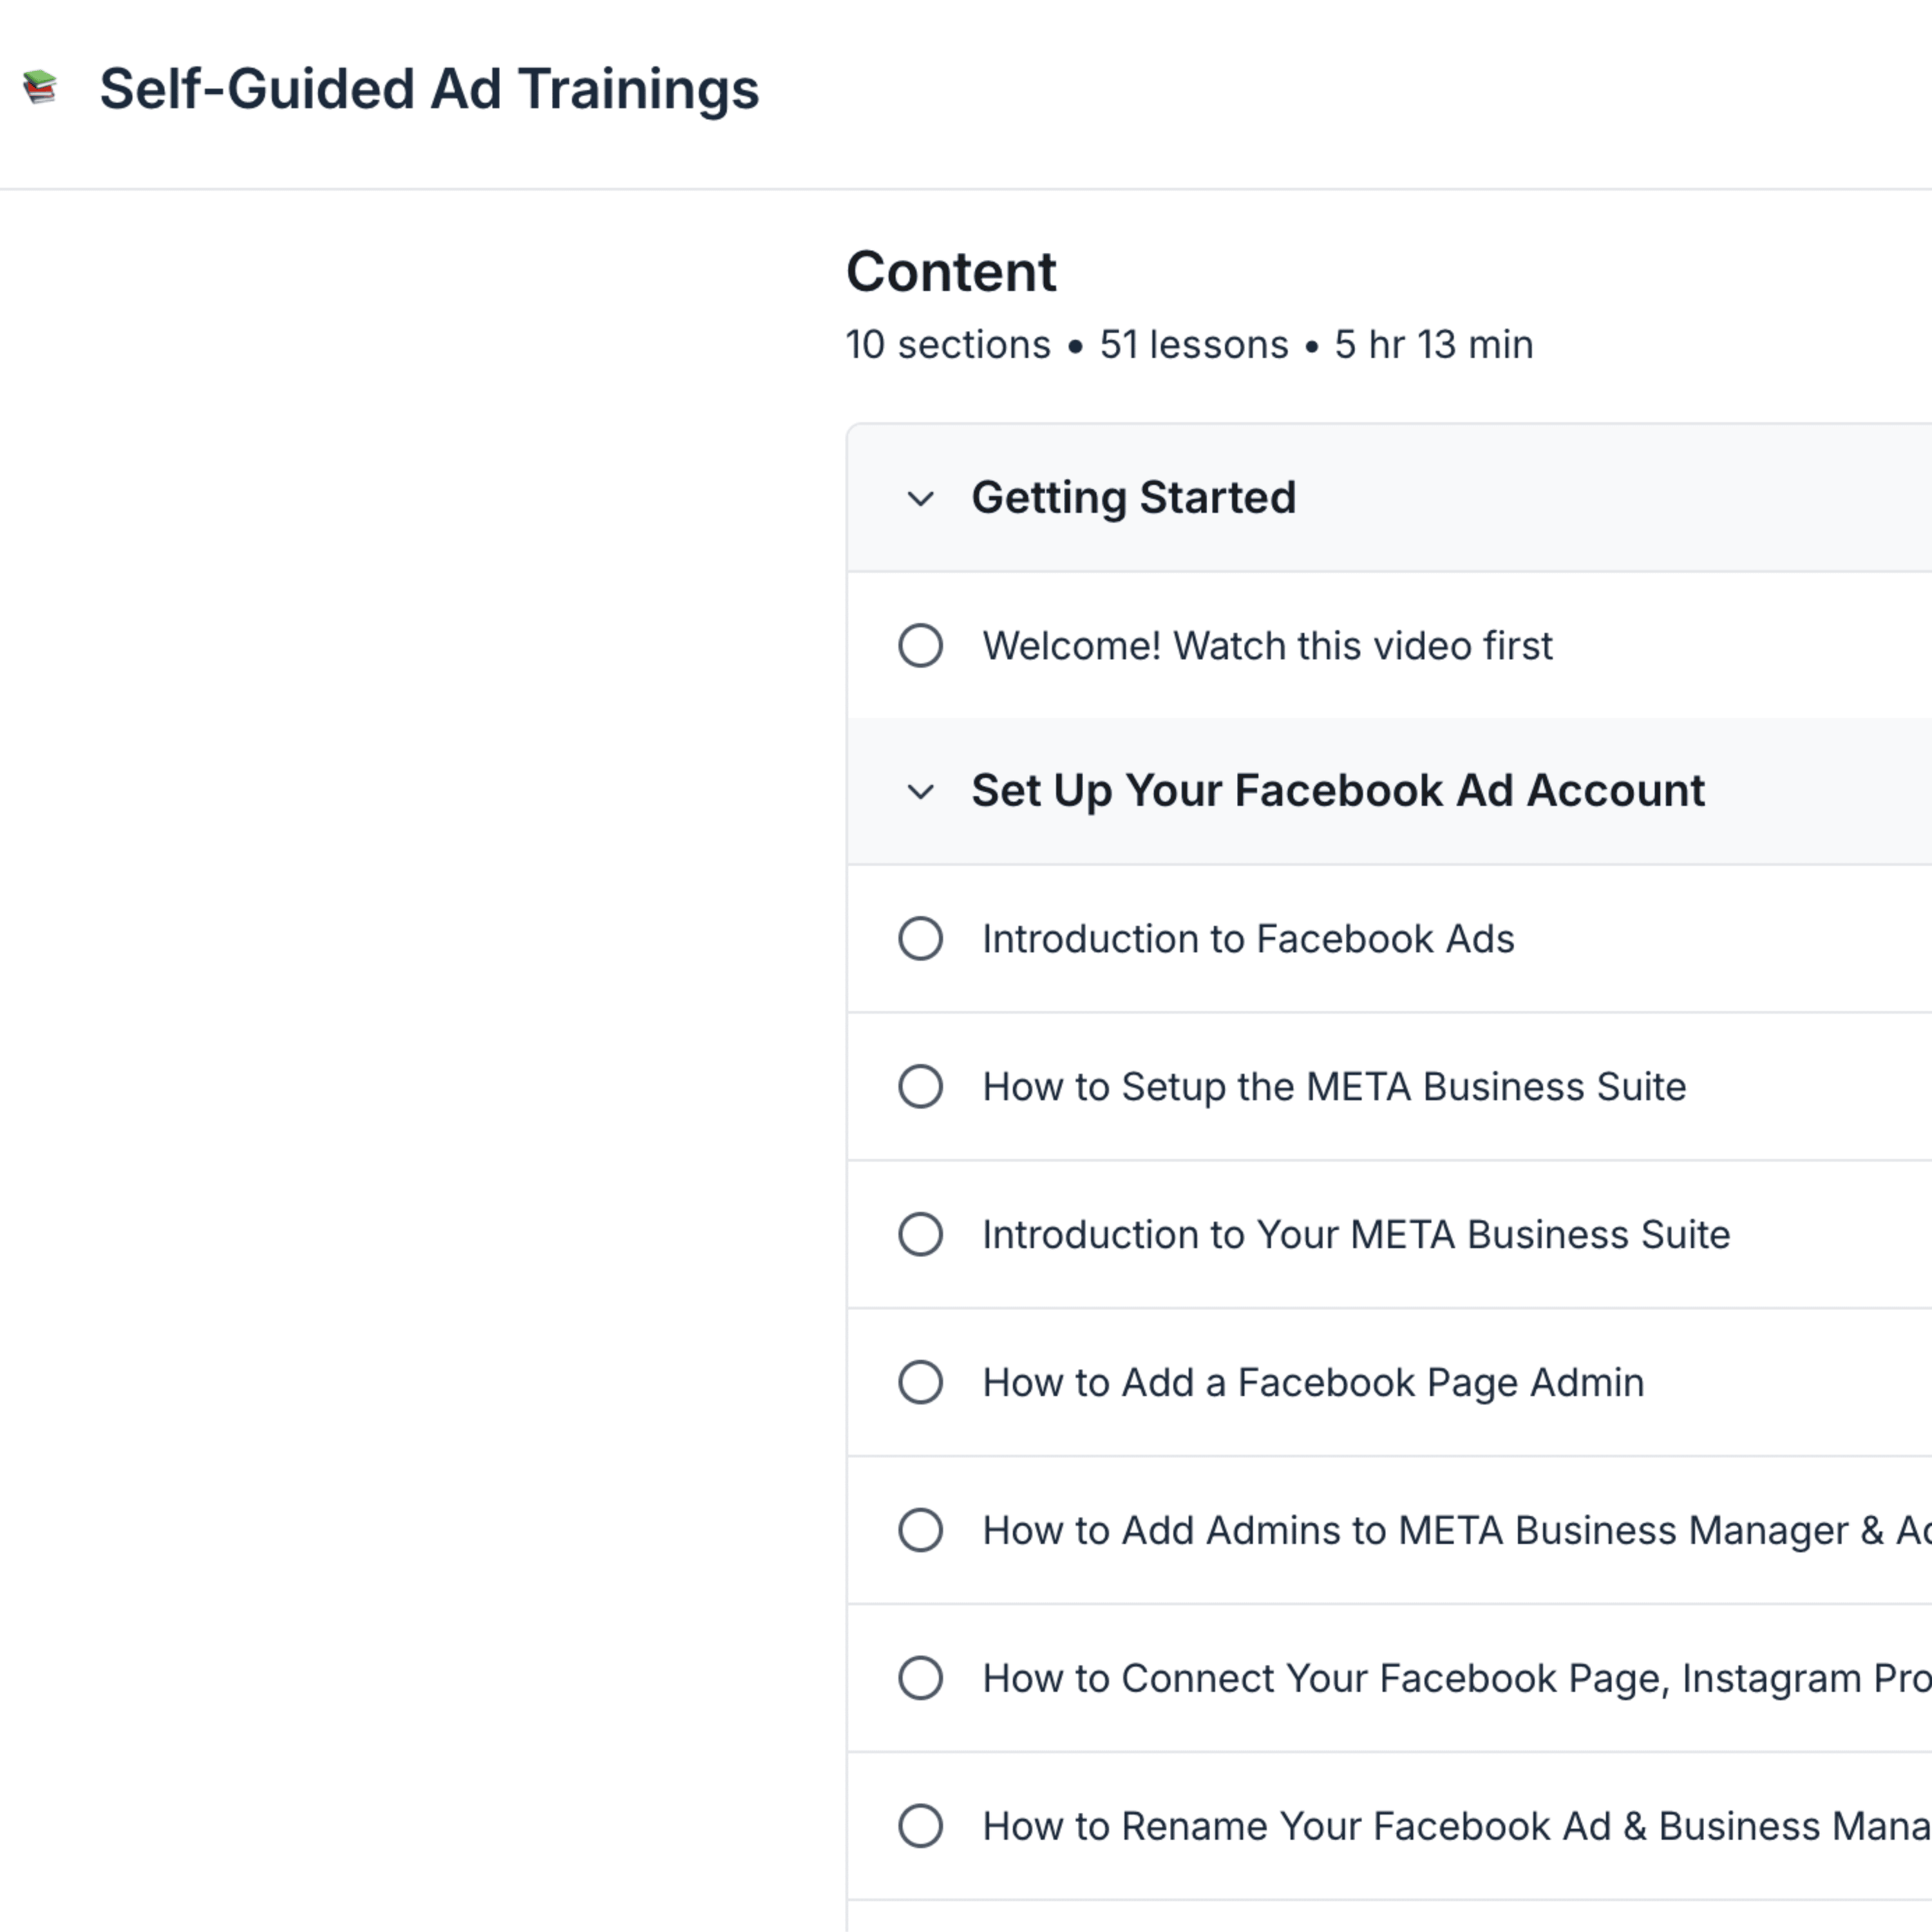The image size is (1932, 1932).
Task: Collapse Set Up Your Facebook Ad Account chevron
Action: (920, 791)
